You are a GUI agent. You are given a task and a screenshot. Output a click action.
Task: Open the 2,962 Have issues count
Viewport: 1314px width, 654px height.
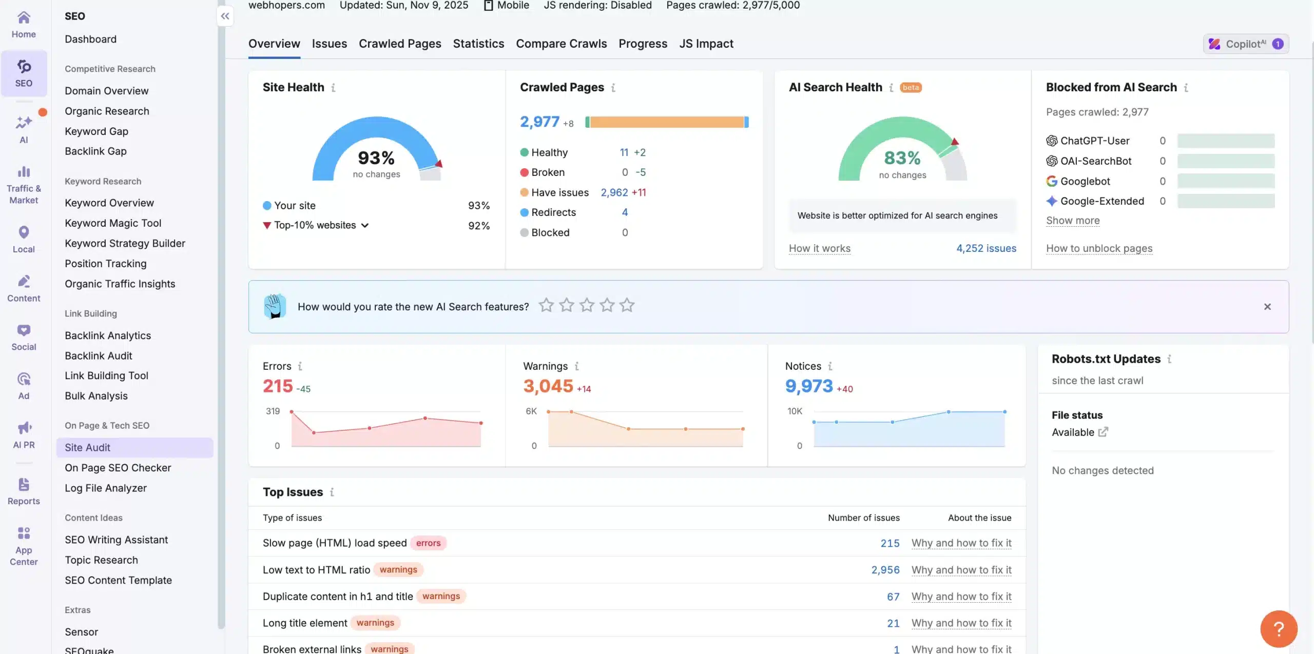click(614, 192)
